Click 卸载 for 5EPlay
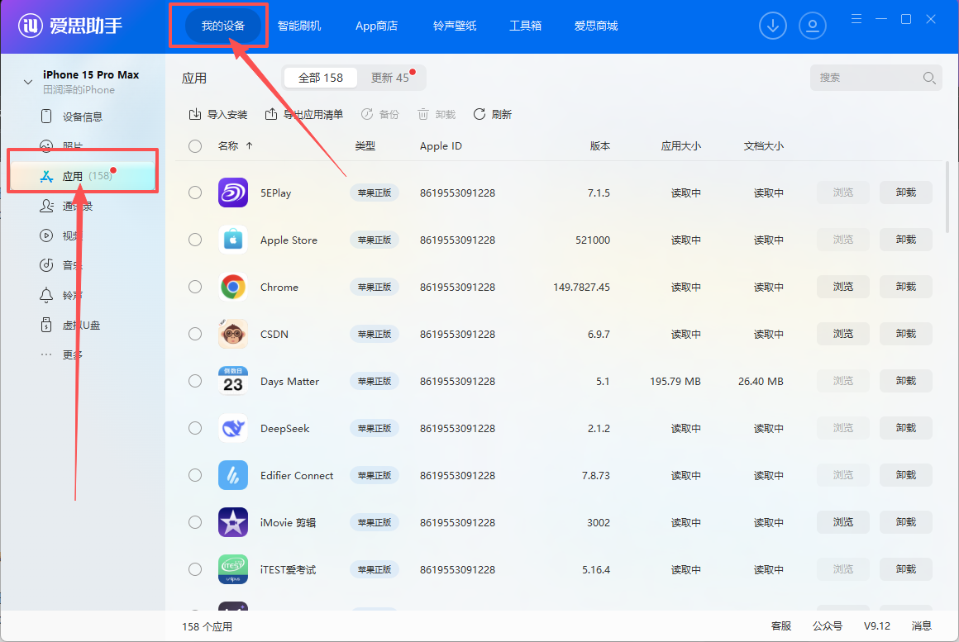Viewport: 959px width, 642px height. [906, 193]
